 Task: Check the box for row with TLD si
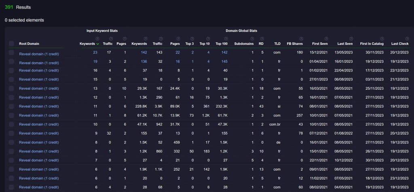[11, 106]
